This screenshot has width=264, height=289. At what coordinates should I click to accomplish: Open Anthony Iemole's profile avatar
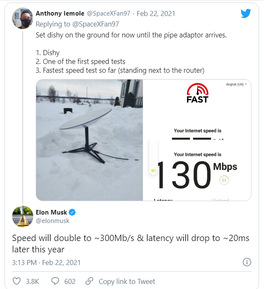tap(24, 18)
